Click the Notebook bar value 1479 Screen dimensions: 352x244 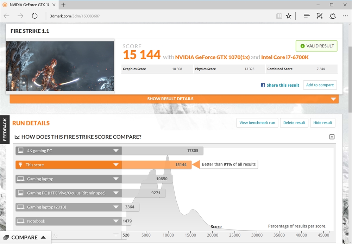point(127,221)
